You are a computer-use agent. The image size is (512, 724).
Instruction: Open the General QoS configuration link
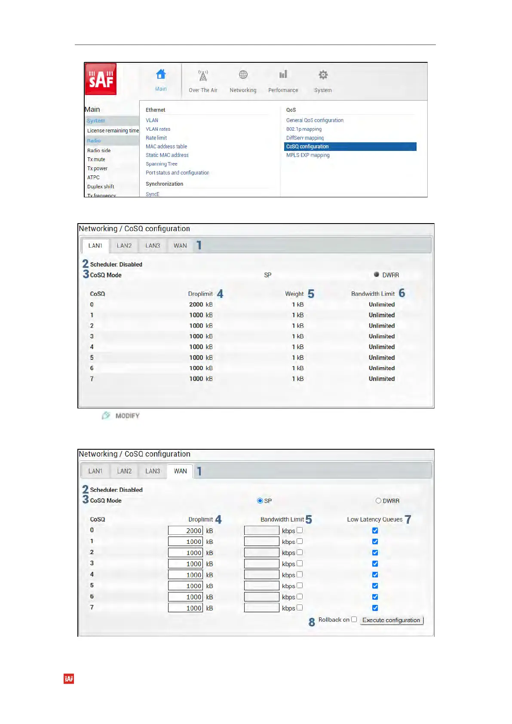315,120
